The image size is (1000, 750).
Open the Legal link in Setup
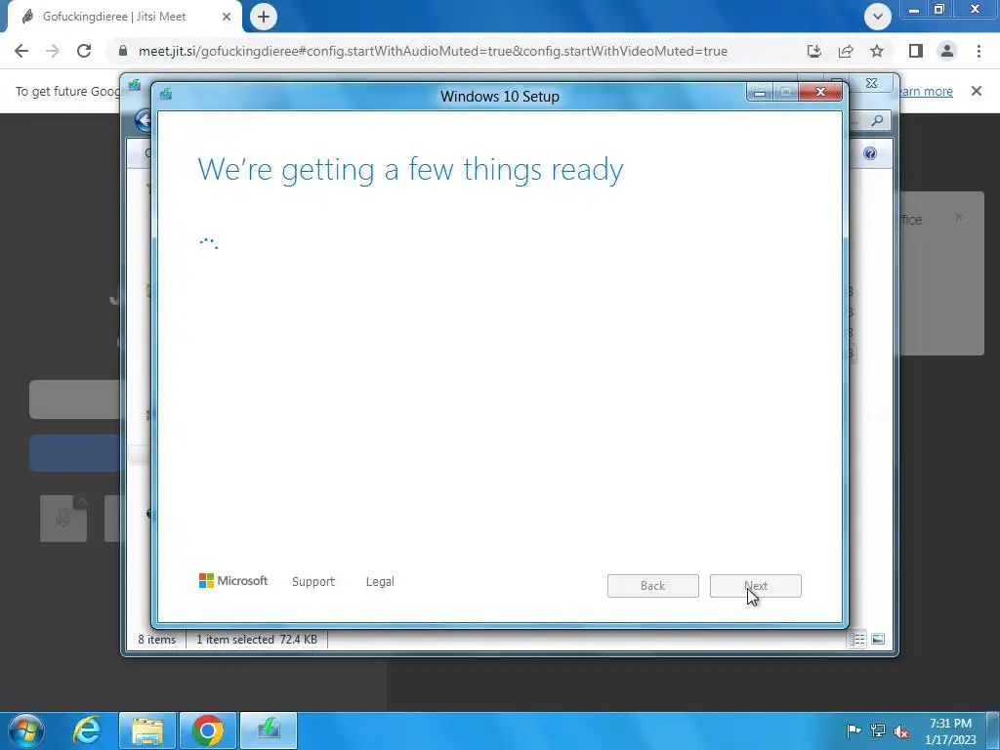(380, 582)
